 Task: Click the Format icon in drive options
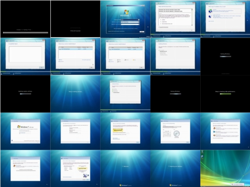125,60
